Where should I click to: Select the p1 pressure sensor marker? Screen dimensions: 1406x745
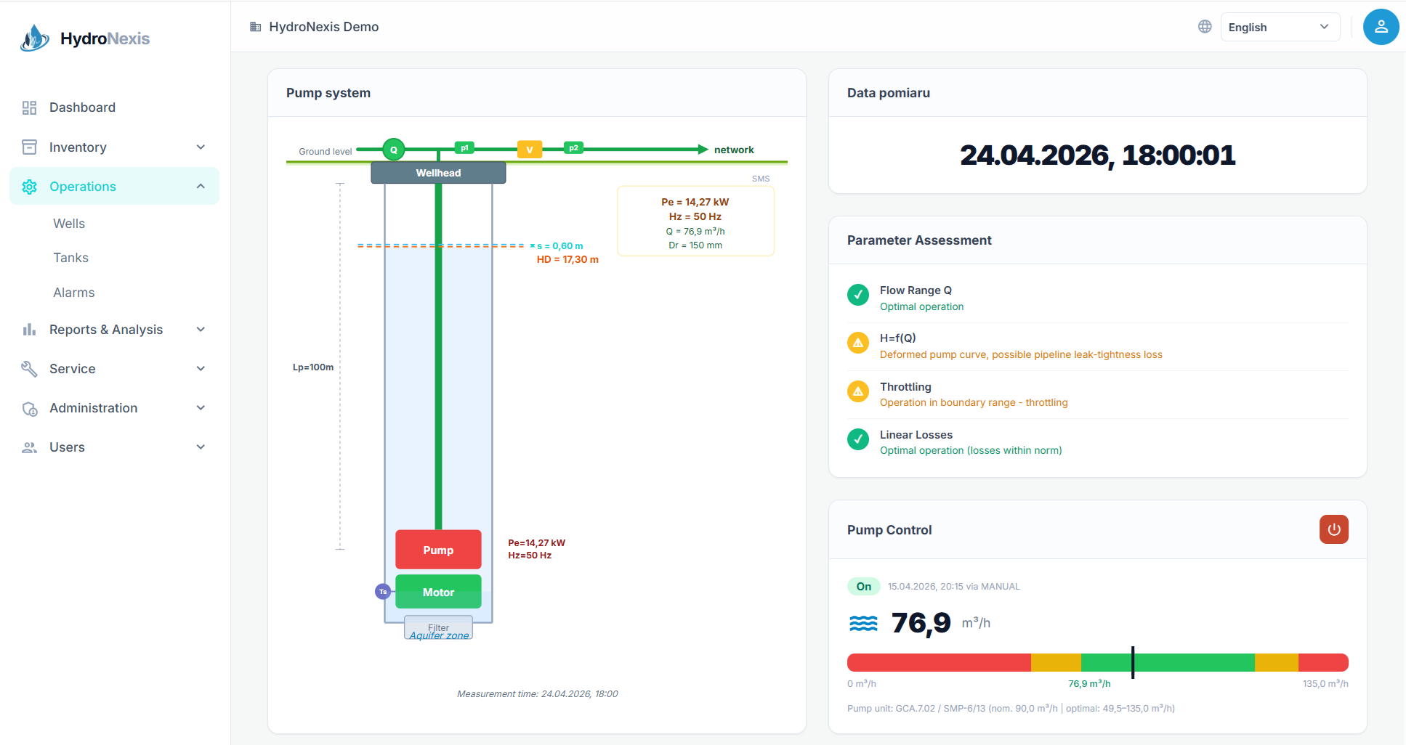(x=464, y=148)
